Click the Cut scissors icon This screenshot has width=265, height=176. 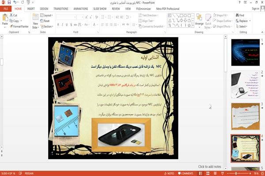(11, 15)
